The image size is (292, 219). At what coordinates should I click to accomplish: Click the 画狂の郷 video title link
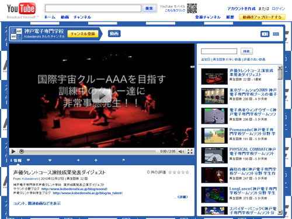tap(253, 171)
